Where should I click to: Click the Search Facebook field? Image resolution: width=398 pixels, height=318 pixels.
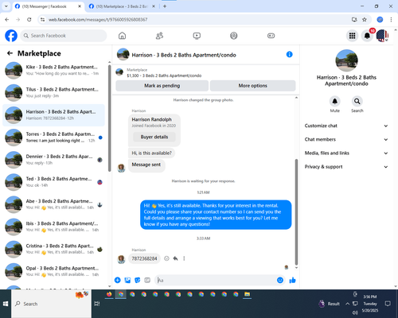pyautogui.click(x=64, y=36)
